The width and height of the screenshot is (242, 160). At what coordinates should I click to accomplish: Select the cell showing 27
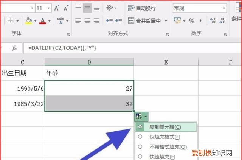click(x=89, y=88)
